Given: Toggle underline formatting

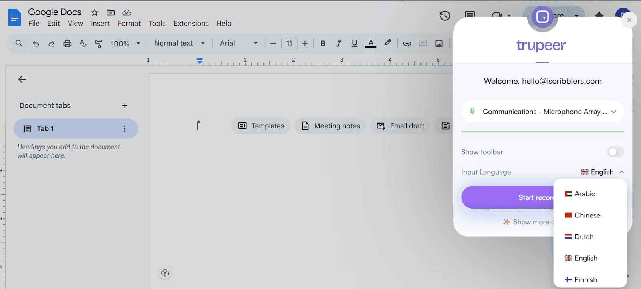Looking at the screenshot, I should point(354,43).
